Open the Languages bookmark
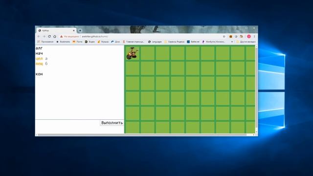The height and width of the screenshot is (176, 313). [155, 42]
